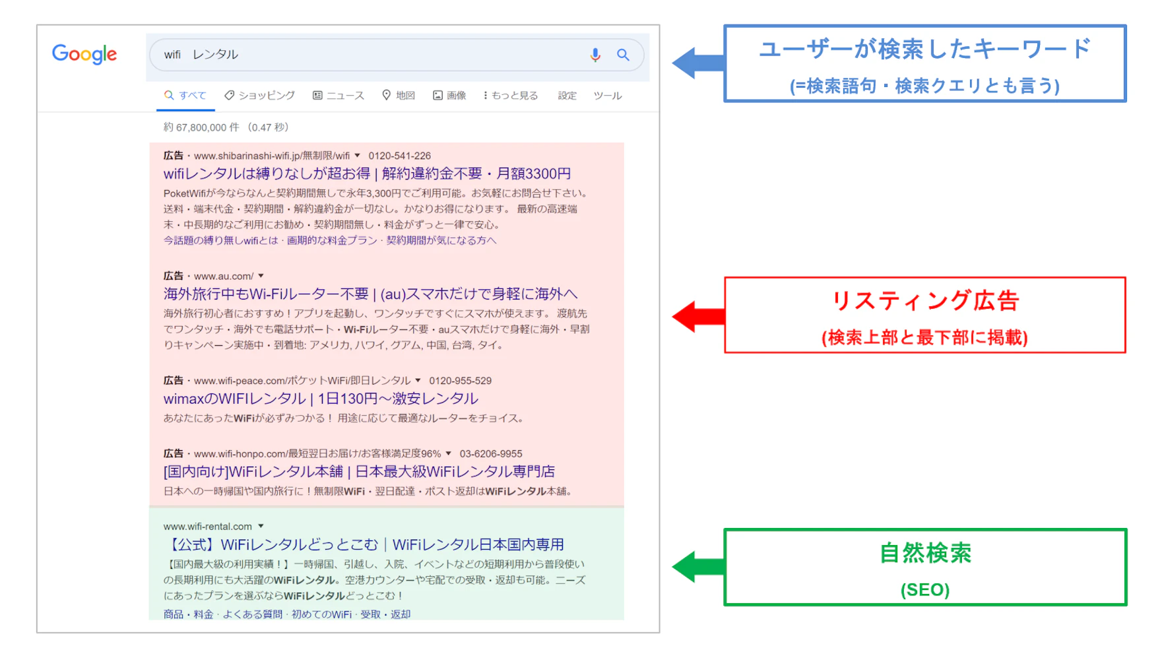Open the 地図 tab
The image size is (1164, 654).
coord(399,96)
